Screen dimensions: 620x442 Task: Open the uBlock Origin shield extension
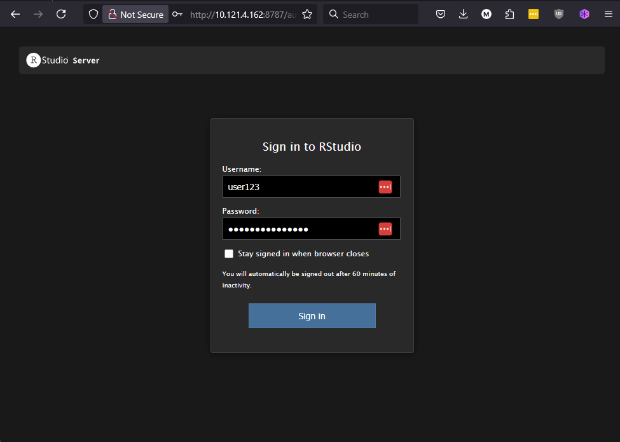(559, 15)
